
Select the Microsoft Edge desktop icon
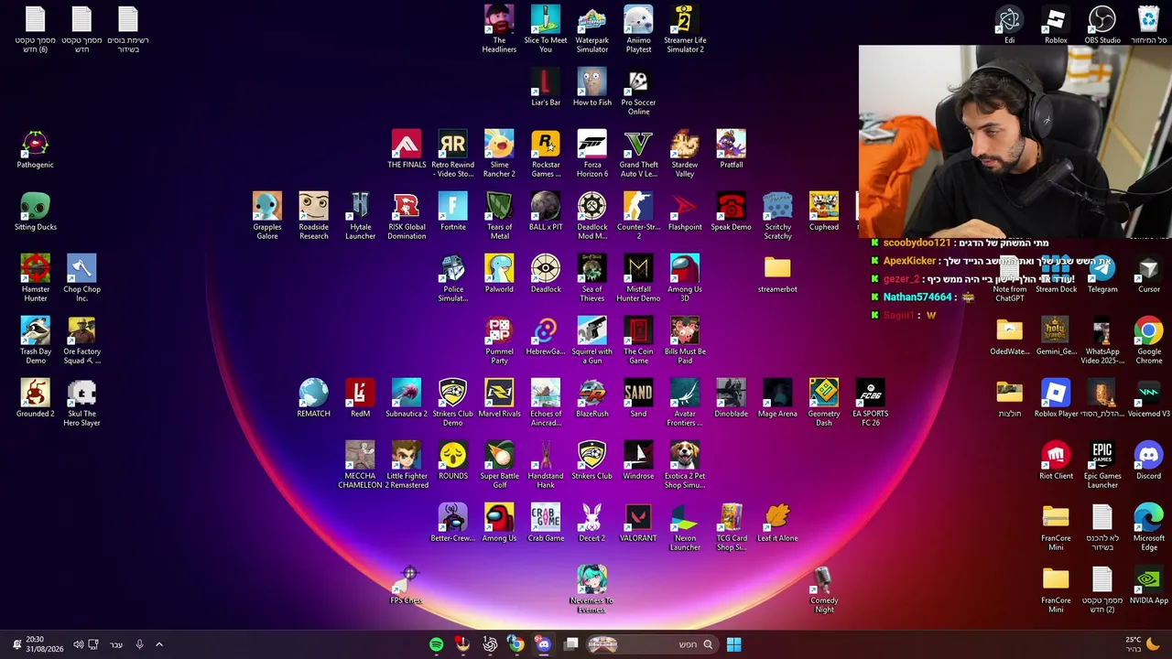coord(1148,527)
